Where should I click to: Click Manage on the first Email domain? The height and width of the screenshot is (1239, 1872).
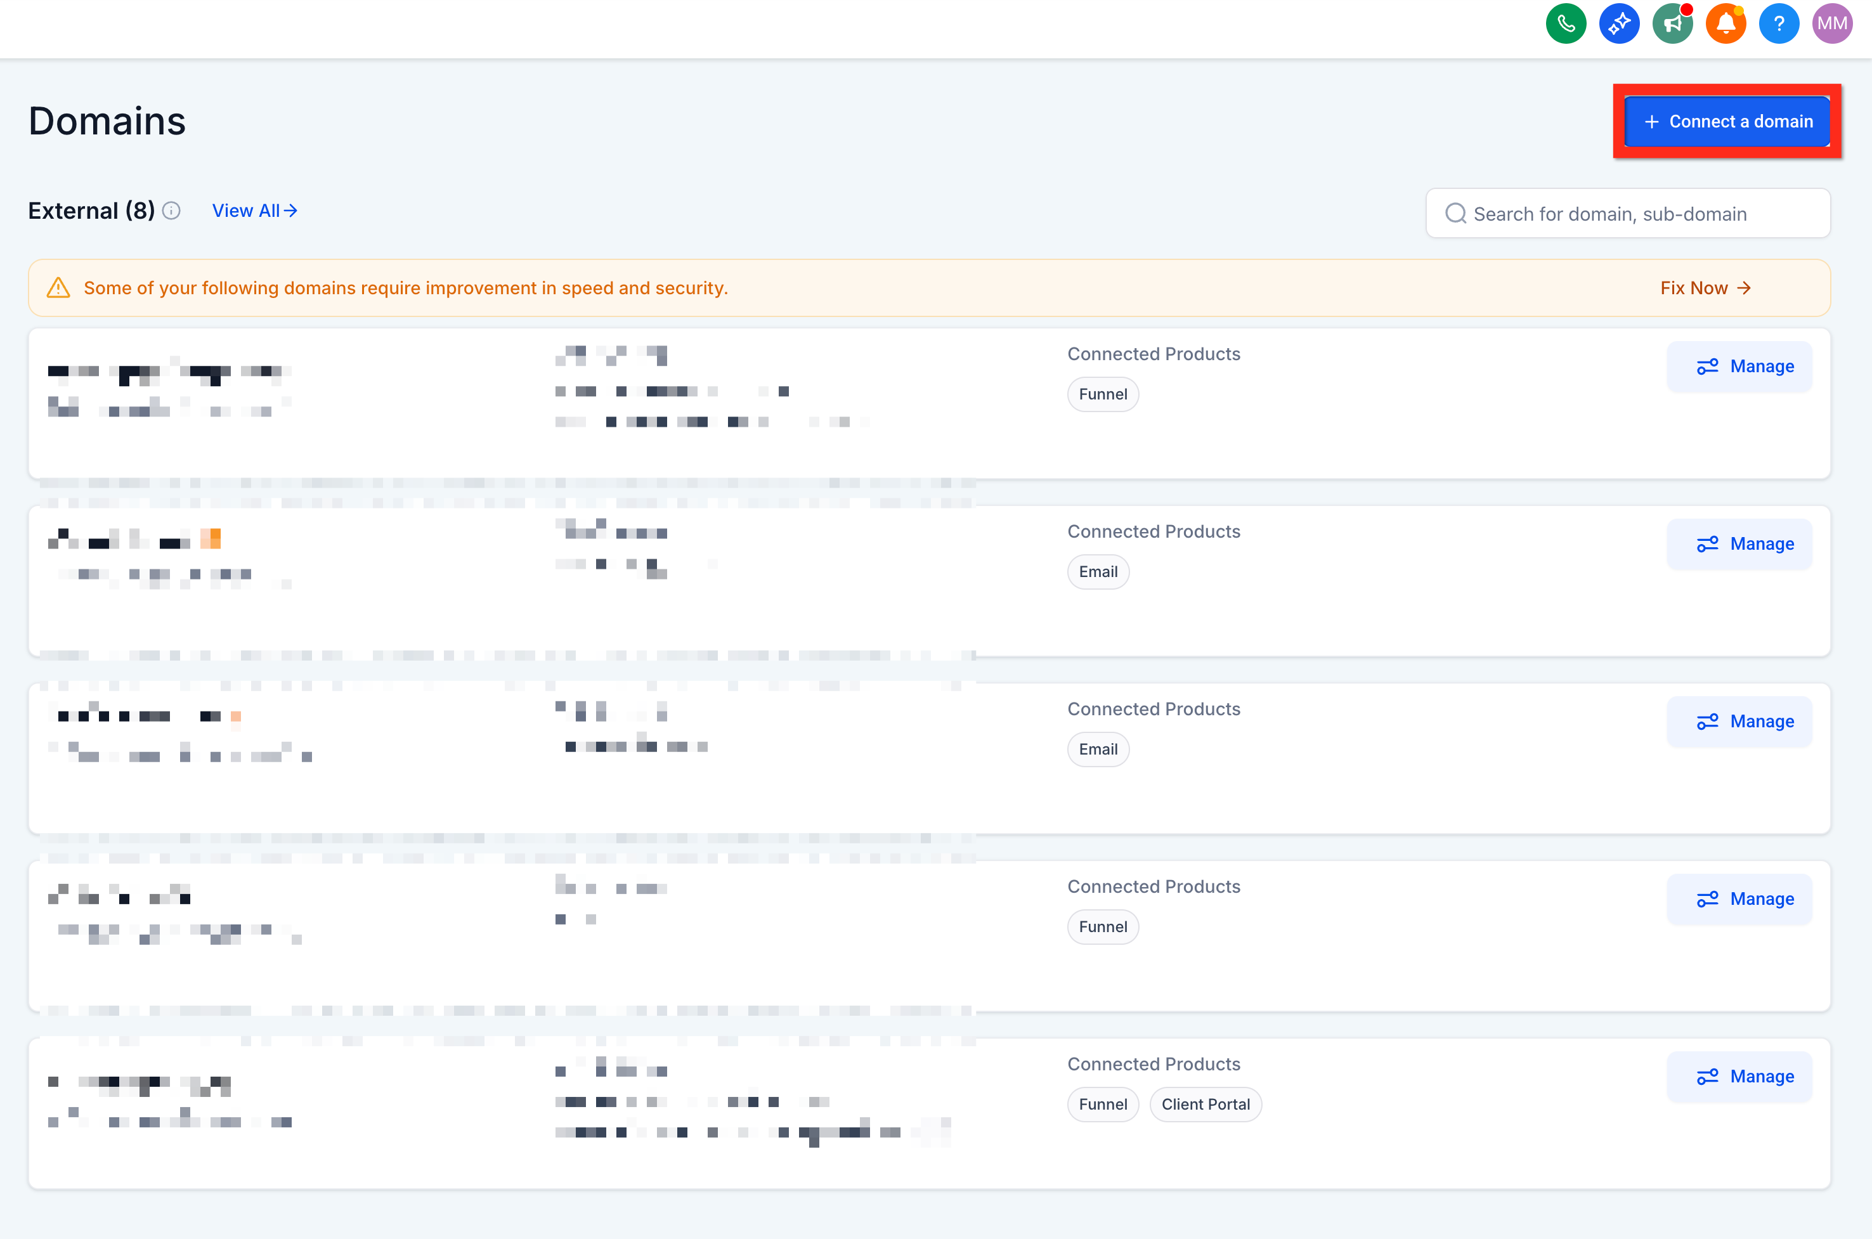(1739, 543)
